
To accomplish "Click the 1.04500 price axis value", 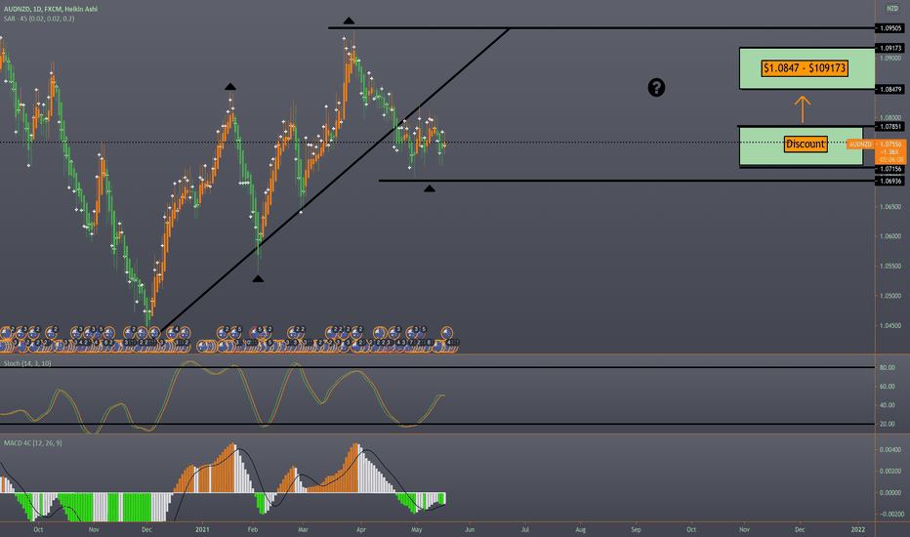I will pos(890,326).
